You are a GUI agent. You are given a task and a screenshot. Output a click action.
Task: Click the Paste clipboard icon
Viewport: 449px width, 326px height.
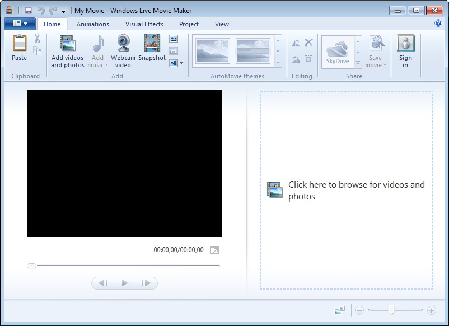[x=20, y=44]
